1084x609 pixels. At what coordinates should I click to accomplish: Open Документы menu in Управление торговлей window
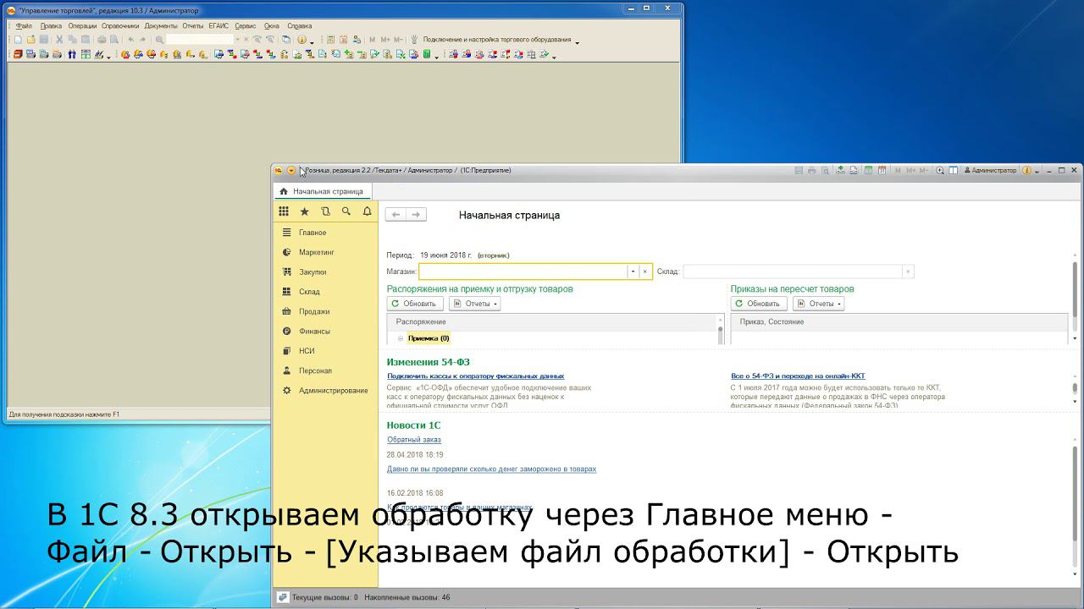(161, 26)
